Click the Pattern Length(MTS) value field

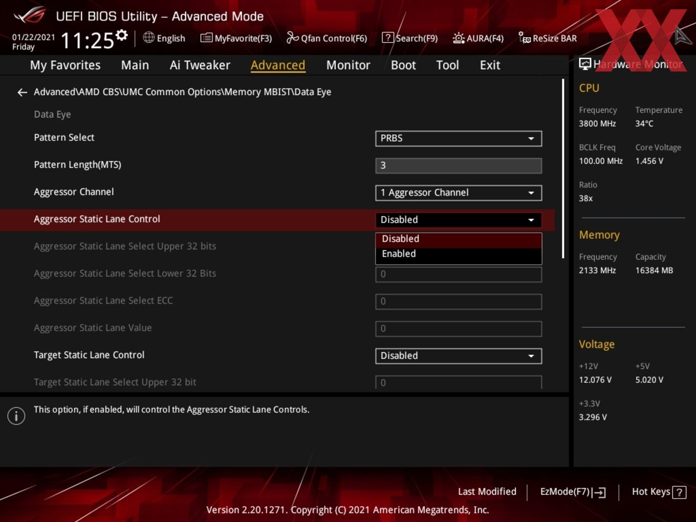[459, 165]
